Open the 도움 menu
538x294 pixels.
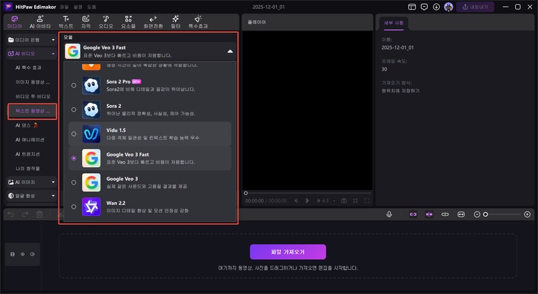pyautogui.click(x=91, y=7)
